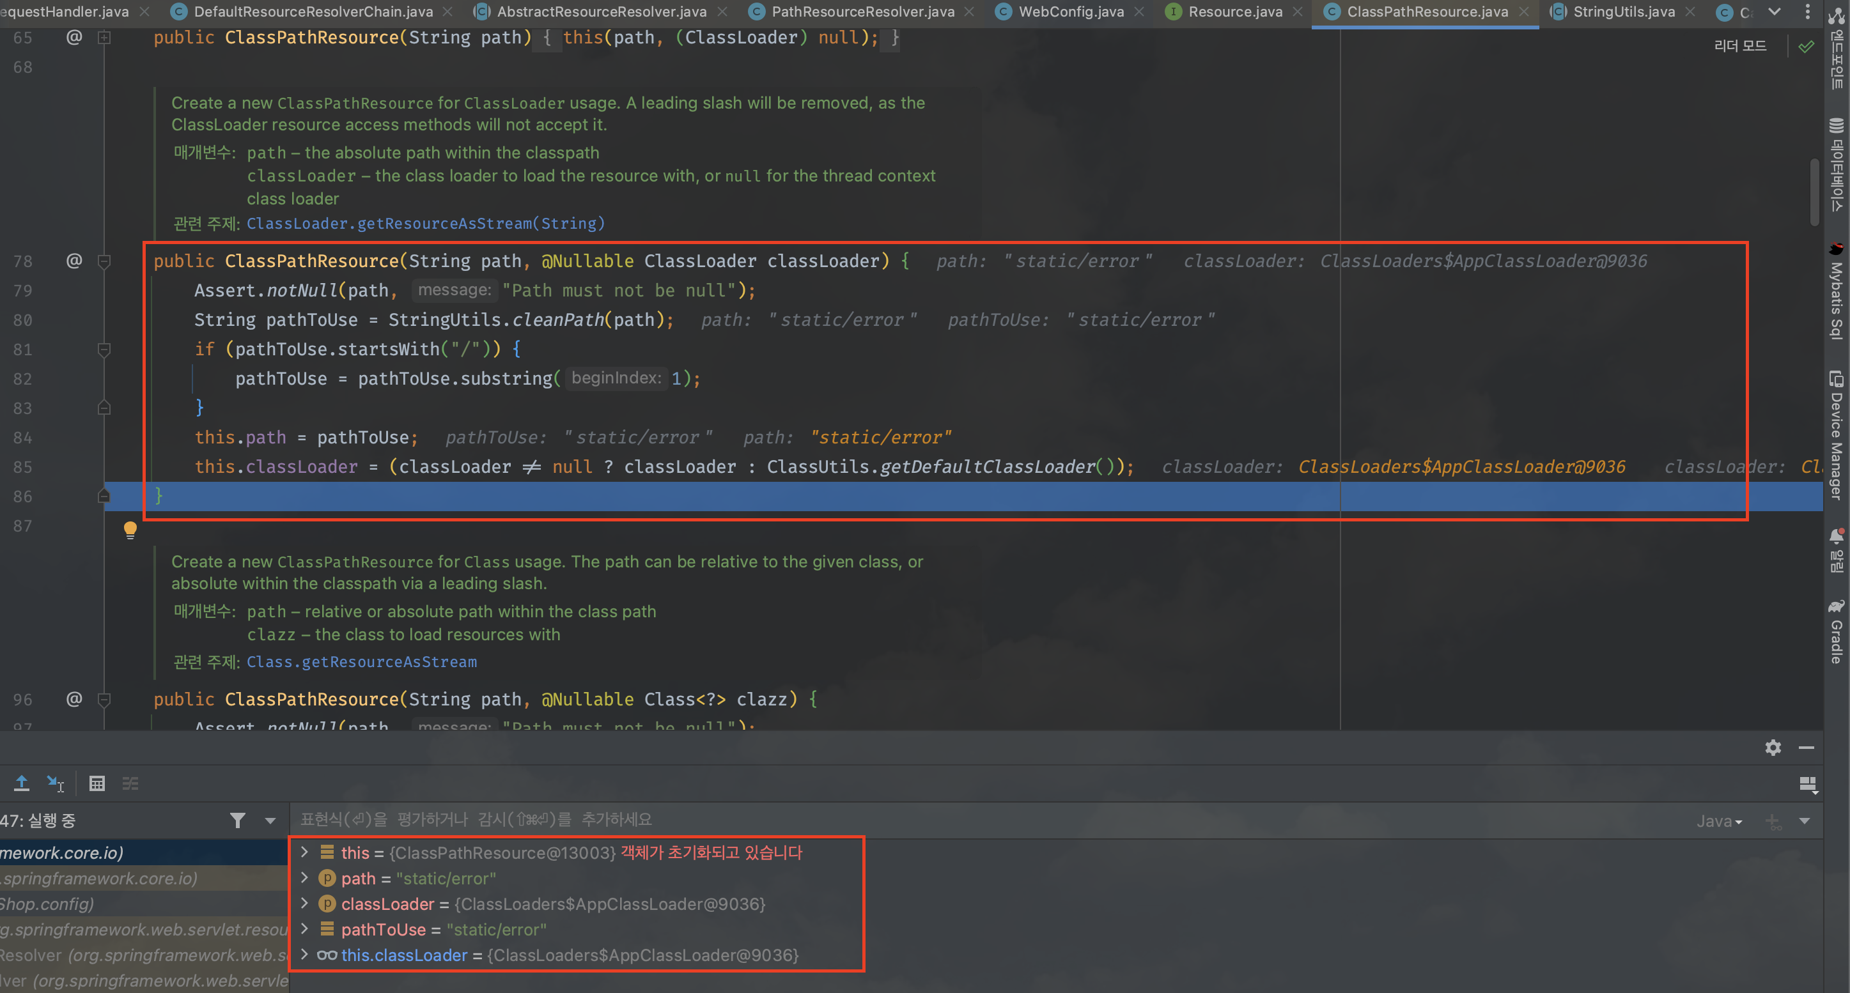Expand the folded code on line 65
This screenshot has width=1850, height=993.
[104, 37]
